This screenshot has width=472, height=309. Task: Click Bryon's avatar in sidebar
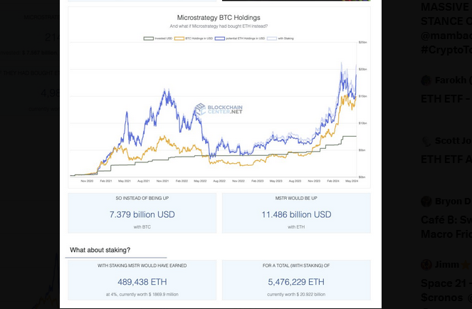(426, 201)
